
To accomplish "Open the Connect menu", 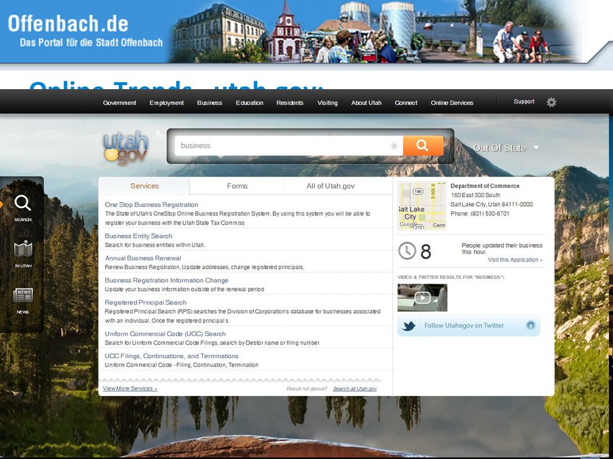I will (x=406, y=102).
